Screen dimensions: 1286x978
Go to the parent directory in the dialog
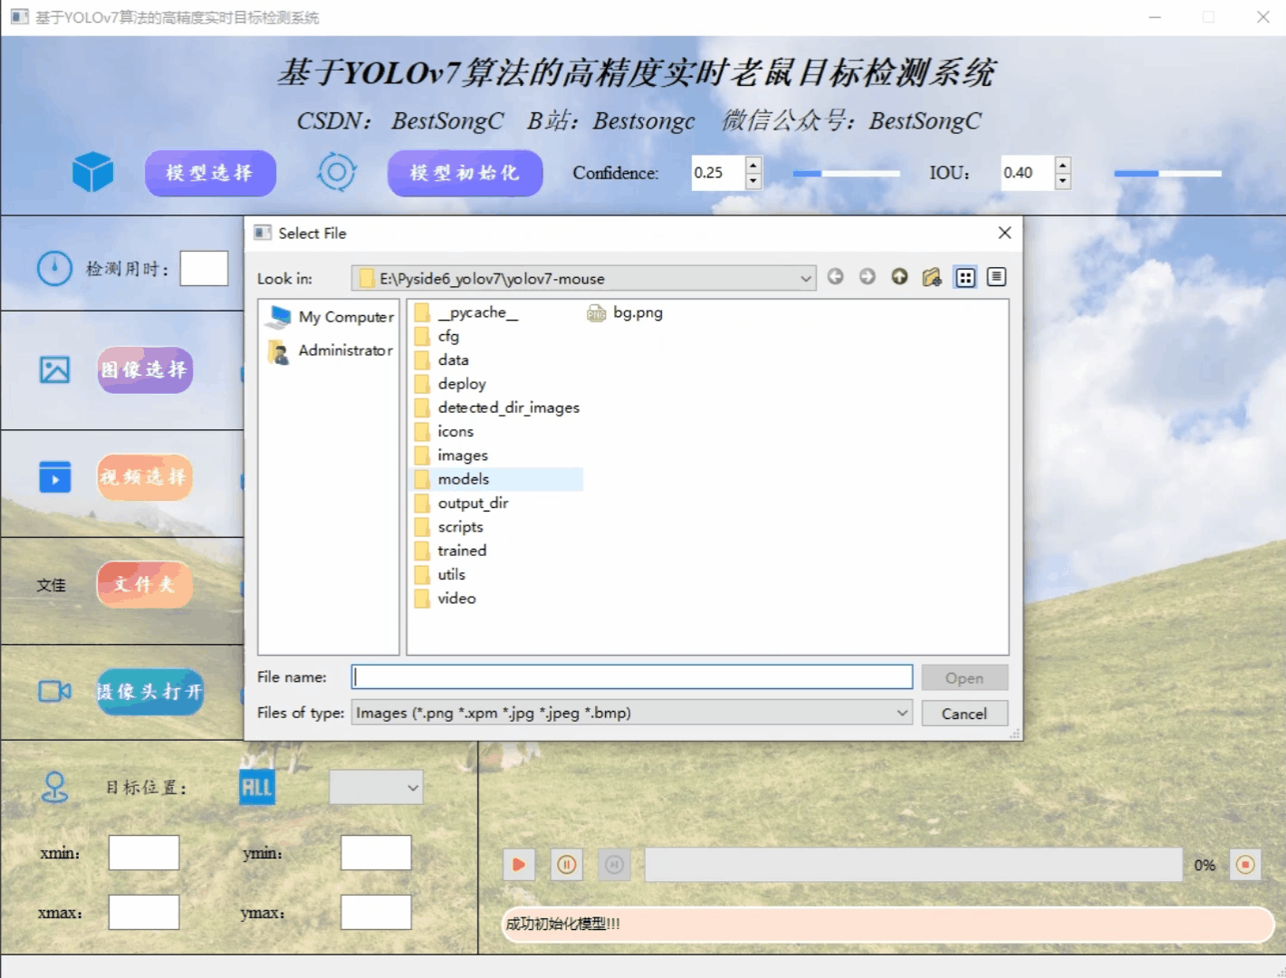899,277
